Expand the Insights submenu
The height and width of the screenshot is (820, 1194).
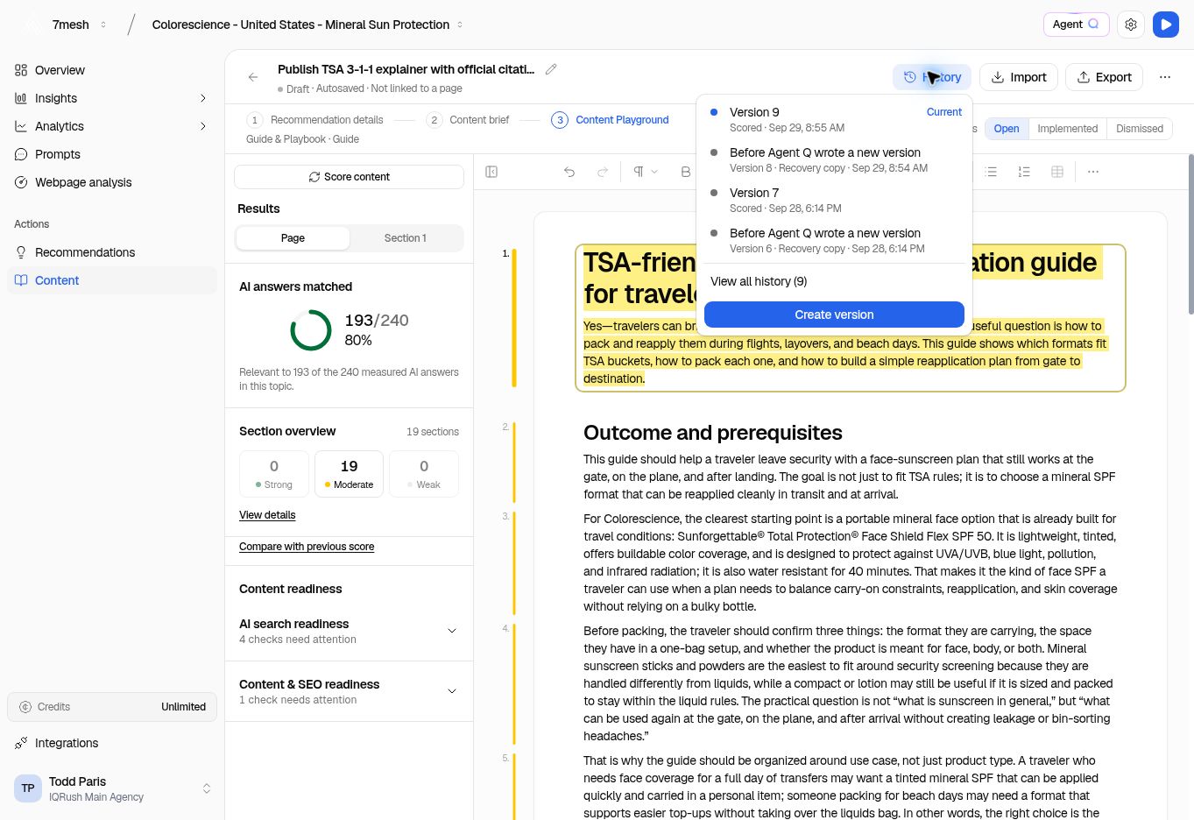[203, 98]
